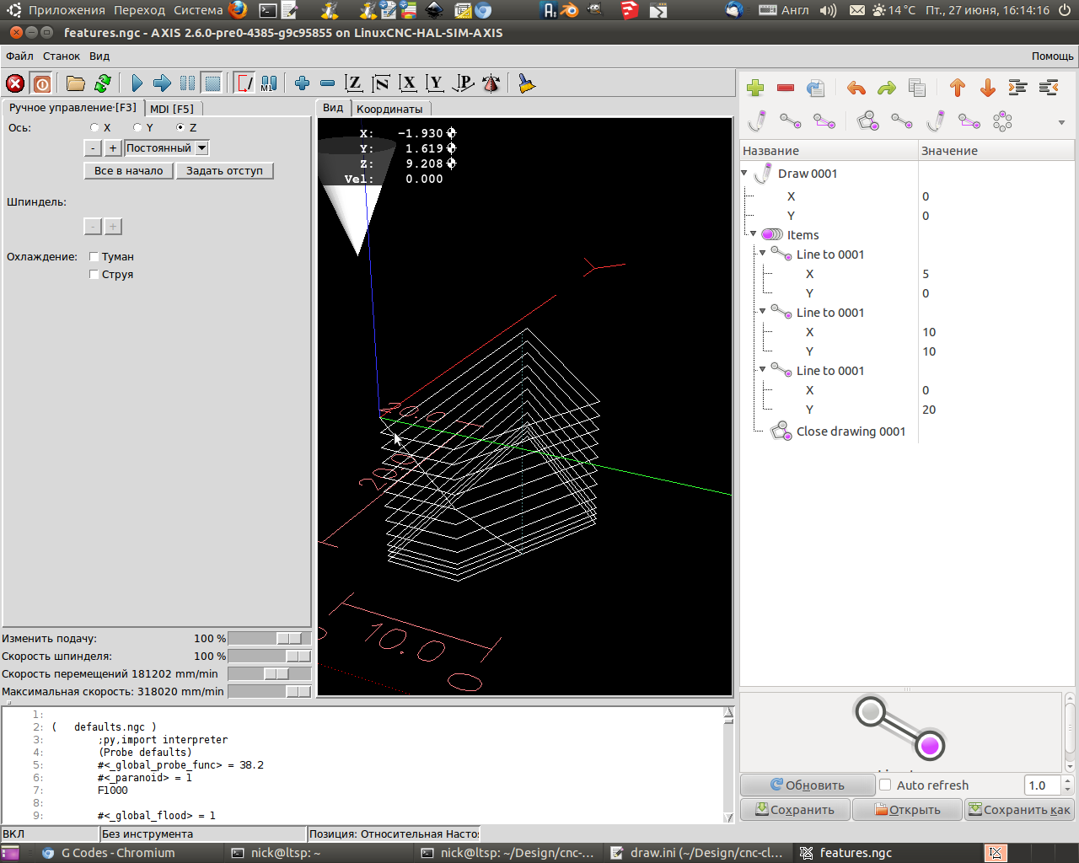This screenshot has height=863, width=1079.
Task: Move feature up with orange up arrow
Action: [958, 88]
